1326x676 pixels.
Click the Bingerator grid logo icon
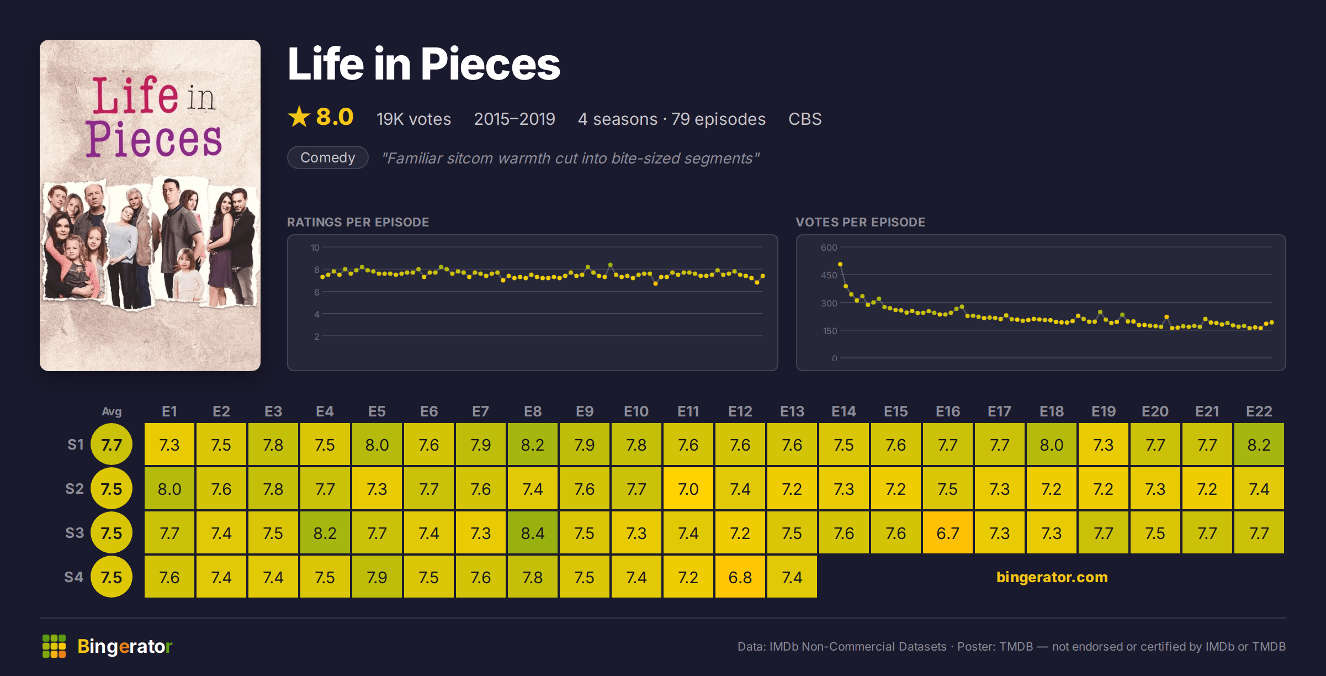point(54,646)
